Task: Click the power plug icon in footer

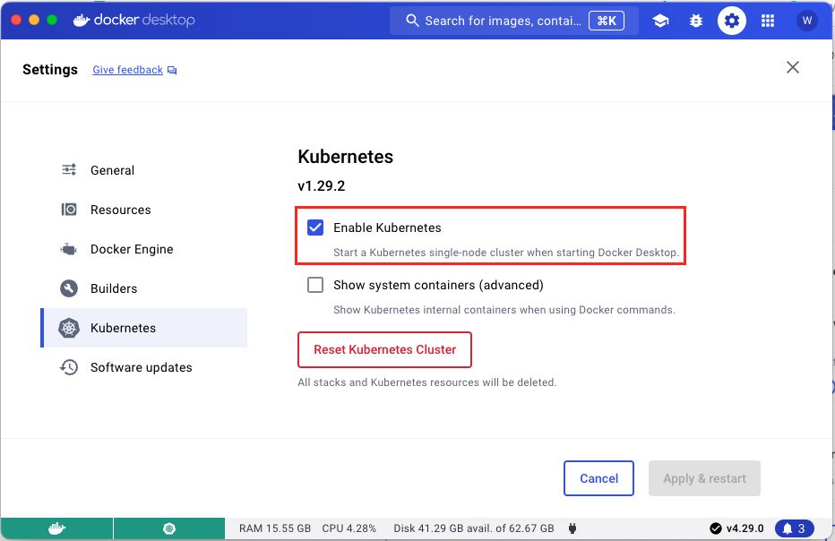Action: pos(572,528)
